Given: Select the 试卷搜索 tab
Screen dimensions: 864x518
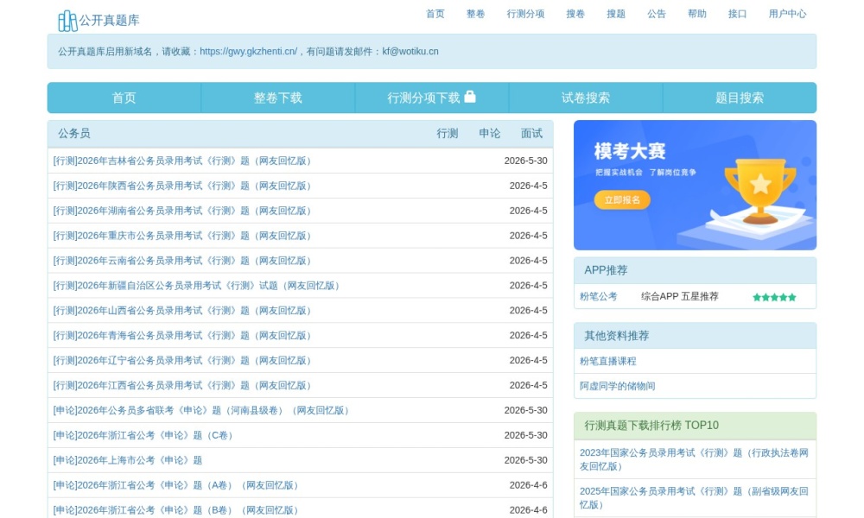Looking at the screenshot, I should coord(586,98).
